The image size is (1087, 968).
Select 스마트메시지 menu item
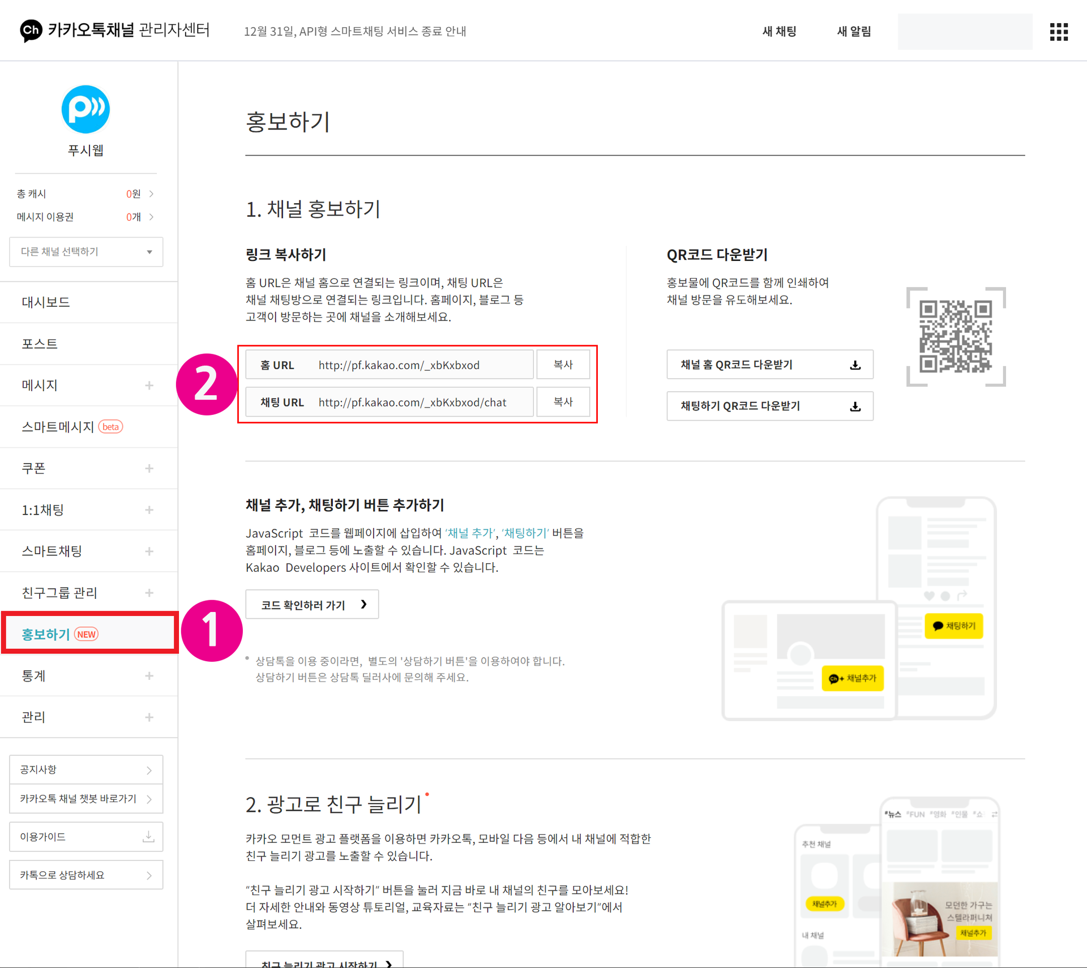tap(89, 426)
